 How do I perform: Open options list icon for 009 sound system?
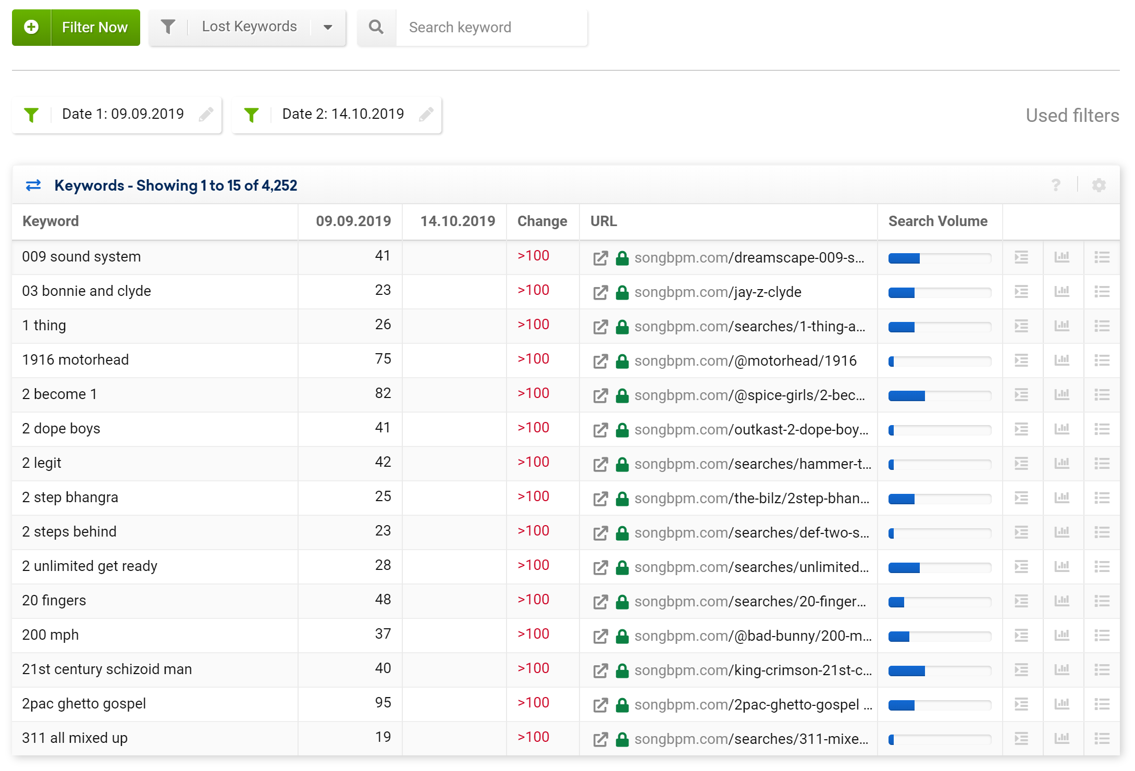tap(1102, 257)
